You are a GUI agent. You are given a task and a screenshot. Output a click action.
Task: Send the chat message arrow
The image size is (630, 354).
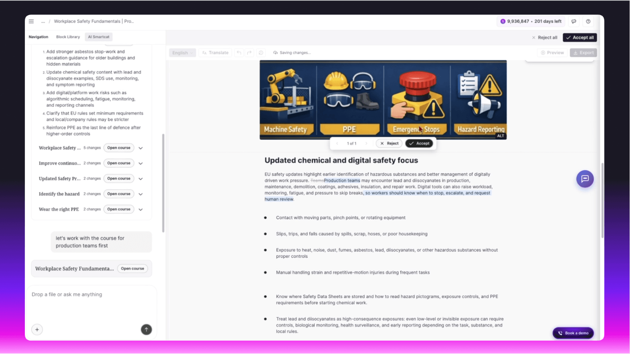pyautogui.click(x=146, y=329)
